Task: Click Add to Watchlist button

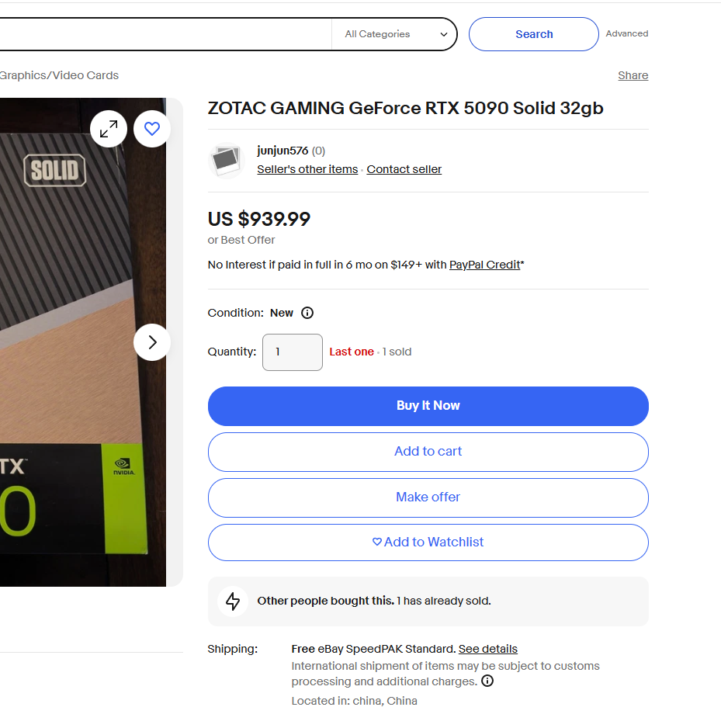Action: 428,542
